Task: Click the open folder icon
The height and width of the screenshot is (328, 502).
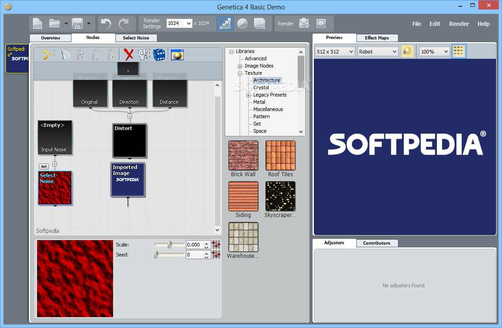Action: pyautogui.click(x=54, y=24)
